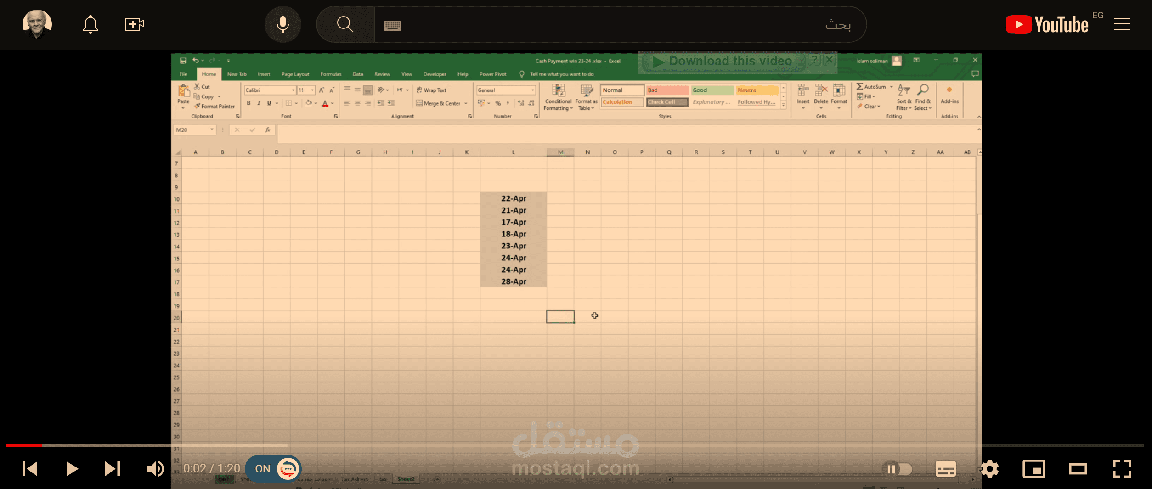Viewport: 1152px width, 489px height.
Task: Open the Developer ribbon tab
Action: [x=435, y=74]
